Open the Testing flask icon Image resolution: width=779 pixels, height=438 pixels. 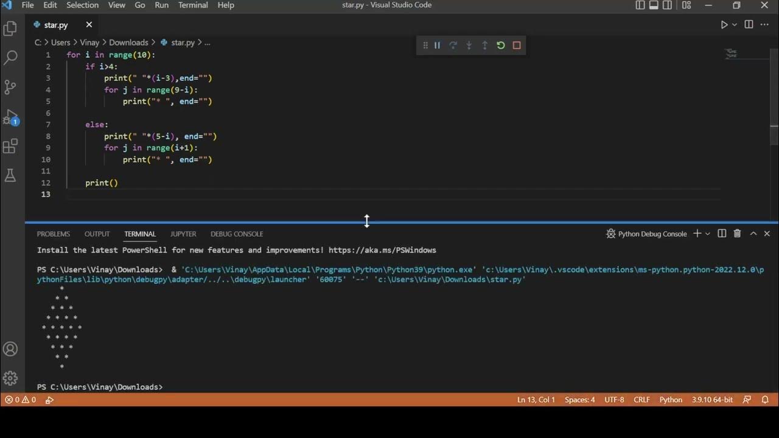(x=10, y=175)
